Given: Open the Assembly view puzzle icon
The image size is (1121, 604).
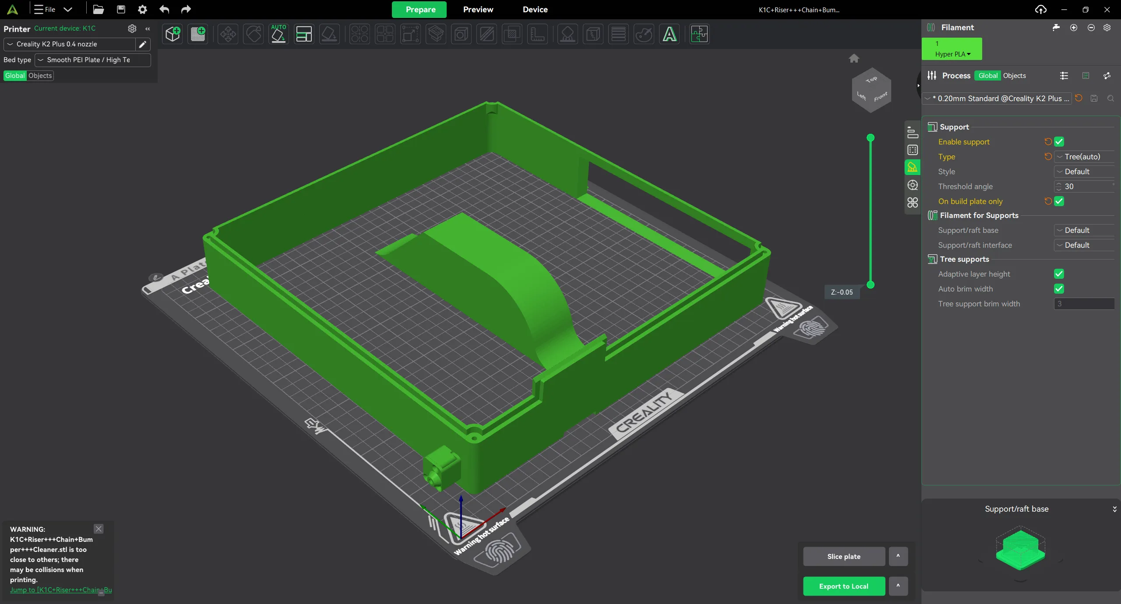Looking at the screenshot, I should (699, 34).
